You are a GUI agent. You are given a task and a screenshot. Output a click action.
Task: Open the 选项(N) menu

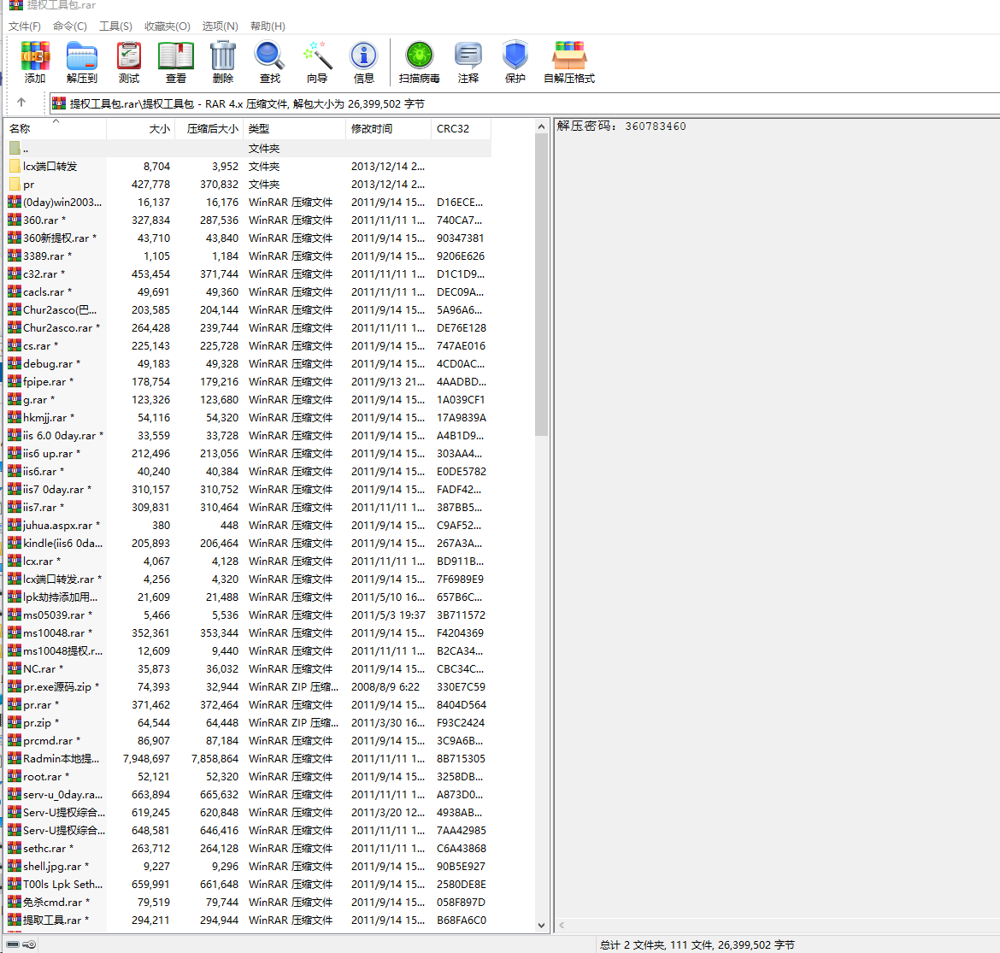(220, 26)
